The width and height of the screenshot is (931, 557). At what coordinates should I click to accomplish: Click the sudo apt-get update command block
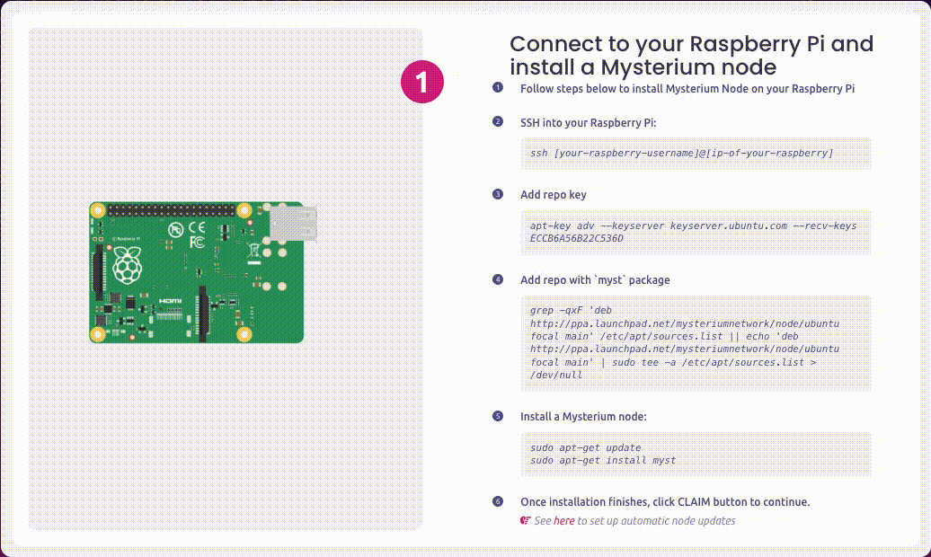[x=696, y=455]
